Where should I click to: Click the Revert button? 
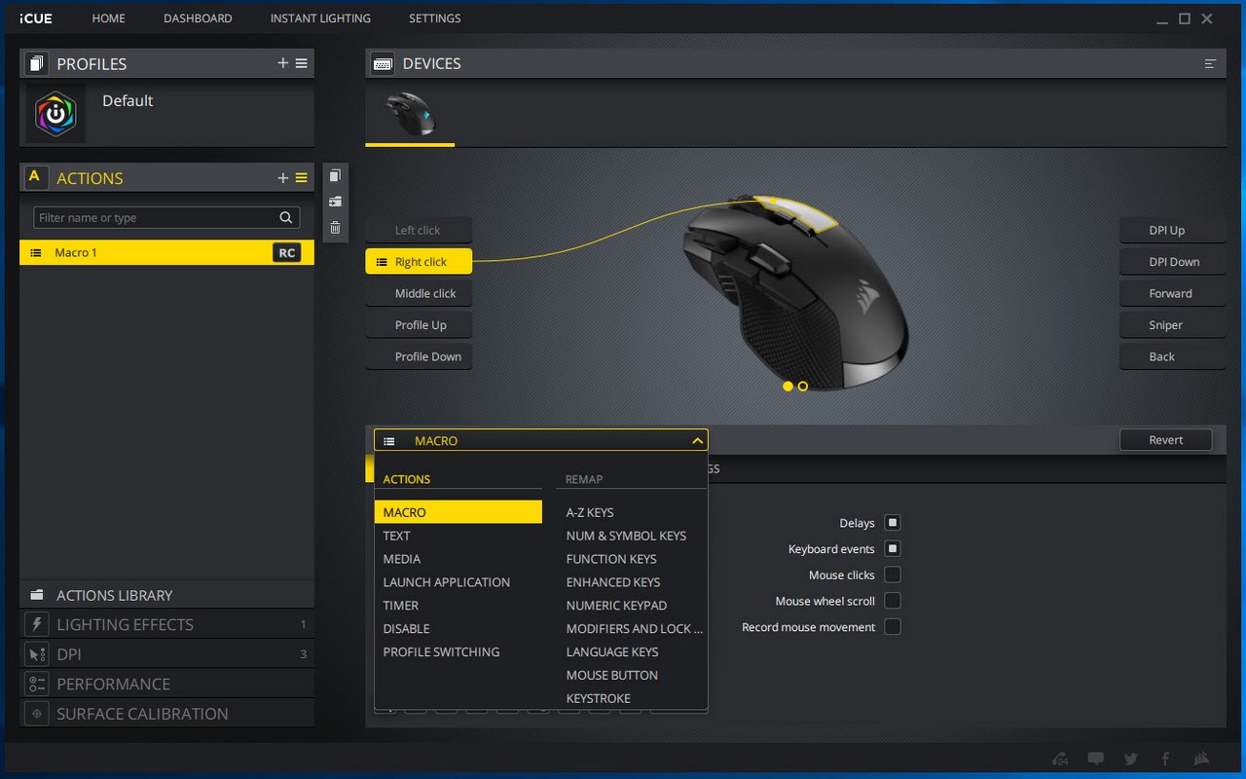click(1166, 440)
